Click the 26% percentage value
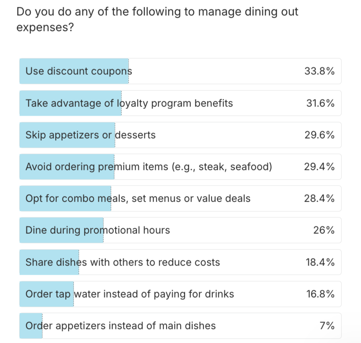The image size is (361, 343). click(324, 231)
